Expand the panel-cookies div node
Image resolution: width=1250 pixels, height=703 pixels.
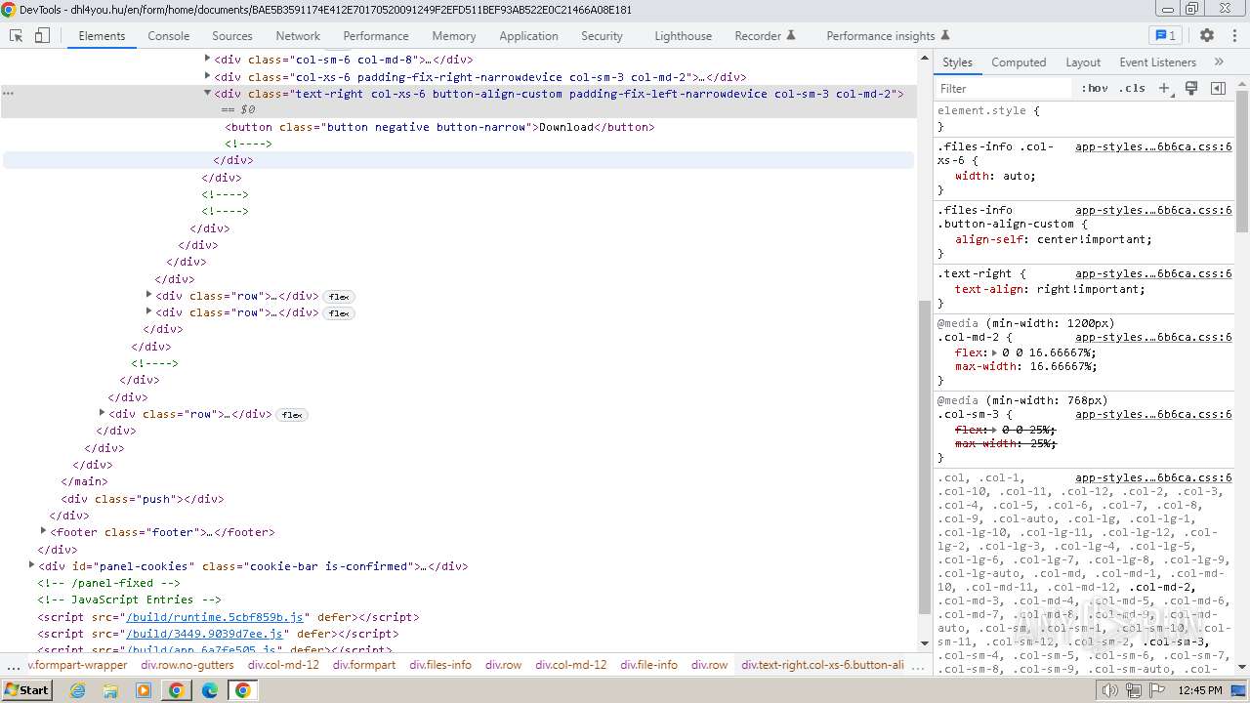(x=31, y=565)
